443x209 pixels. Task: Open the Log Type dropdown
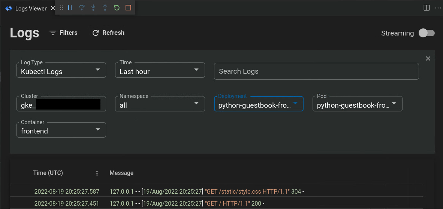(61, 70)
